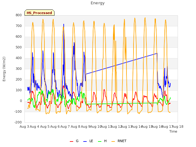
Task: Click the 300 y-axis tick value
Action: click(19, 69)
